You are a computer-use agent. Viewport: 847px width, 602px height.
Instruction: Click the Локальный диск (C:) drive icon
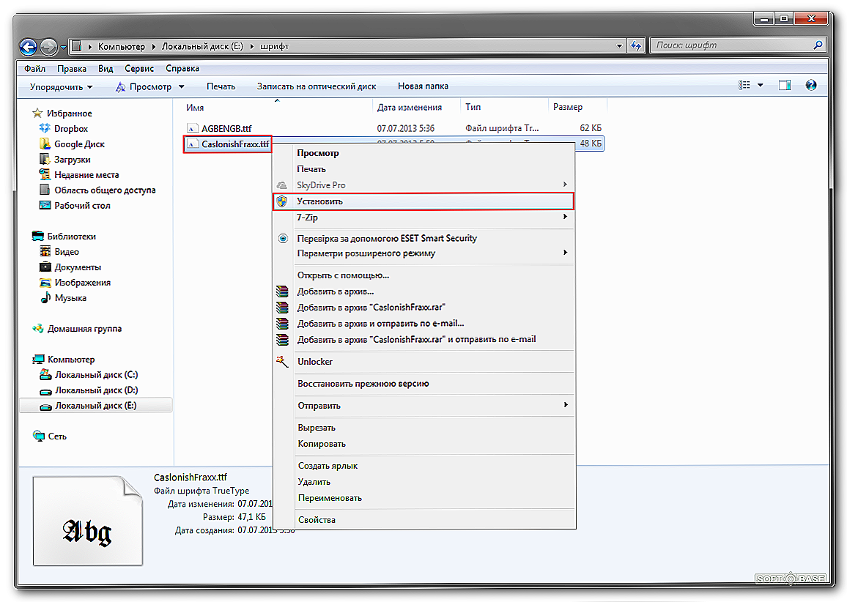pos(46,374)
